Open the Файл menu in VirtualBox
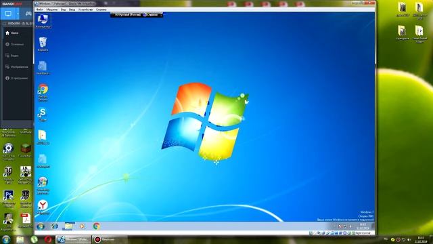Image resolution: width=433 pixels, height=244 pixels. pos(39,9)
